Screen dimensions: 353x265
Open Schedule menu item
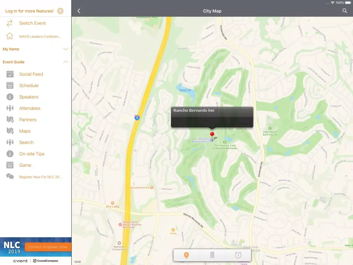point(29,86)
